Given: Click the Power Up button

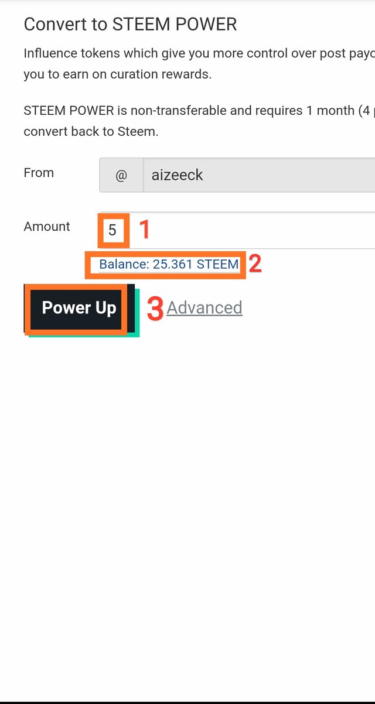Looking at the screenshot, I should coord(79,308).
